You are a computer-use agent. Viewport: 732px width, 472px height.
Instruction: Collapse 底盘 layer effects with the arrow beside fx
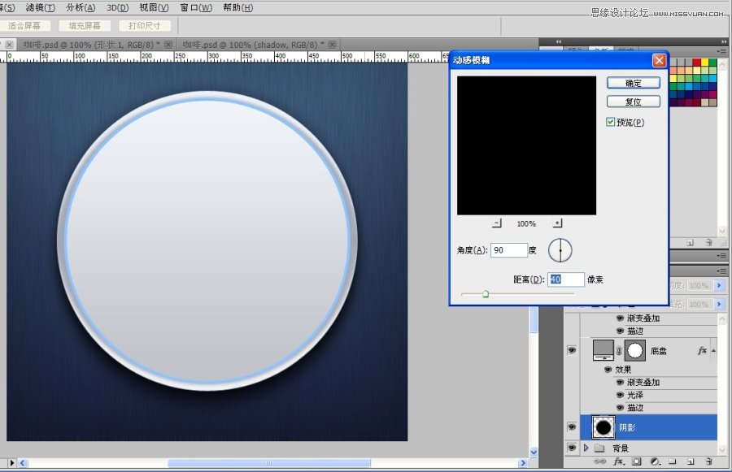pyautogui.click(x=713, y=350)
